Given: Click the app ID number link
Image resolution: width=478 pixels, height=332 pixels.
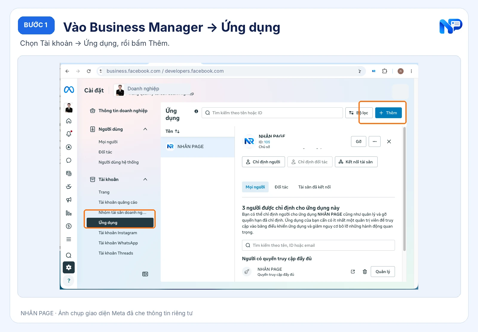Looking at the screenshot, I should coord(267,142).
